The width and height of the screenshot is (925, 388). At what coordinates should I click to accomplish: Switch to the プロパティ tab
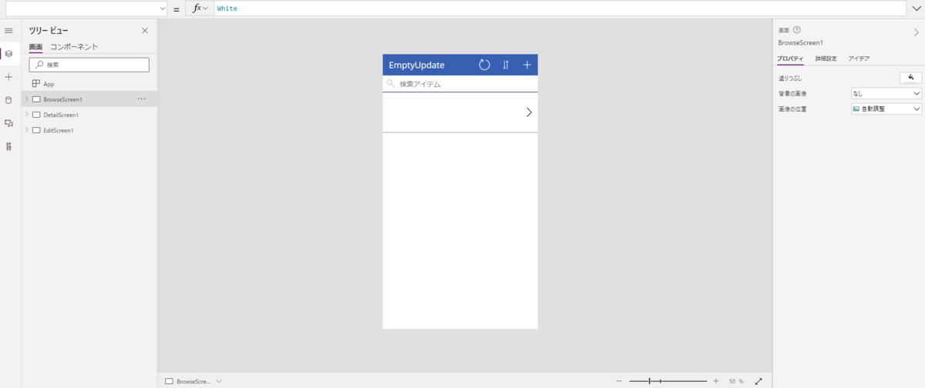[791, 59]
